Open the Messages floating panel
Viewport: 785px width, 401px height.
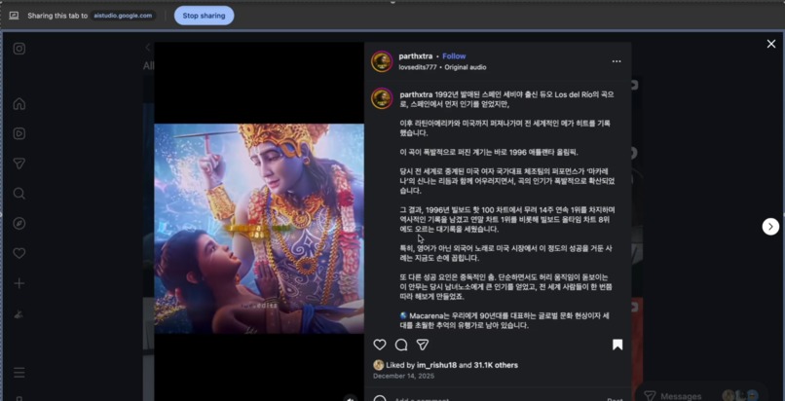(701, 394)
